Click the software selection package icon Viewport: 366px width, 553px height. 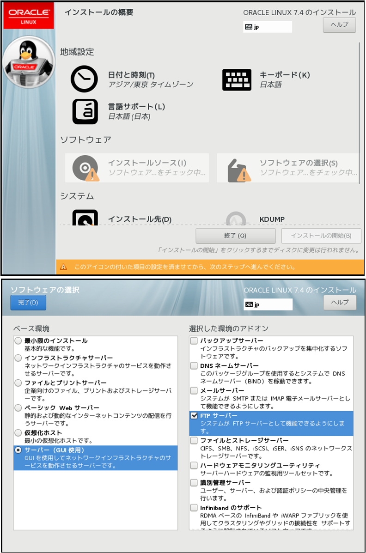[239, 170]
